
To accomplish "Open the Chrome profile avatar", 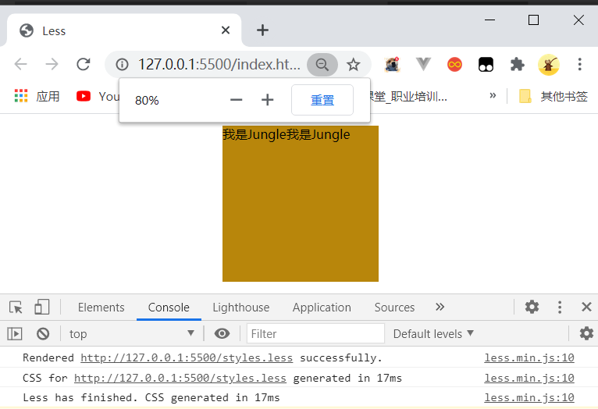I will click(548, 65).
